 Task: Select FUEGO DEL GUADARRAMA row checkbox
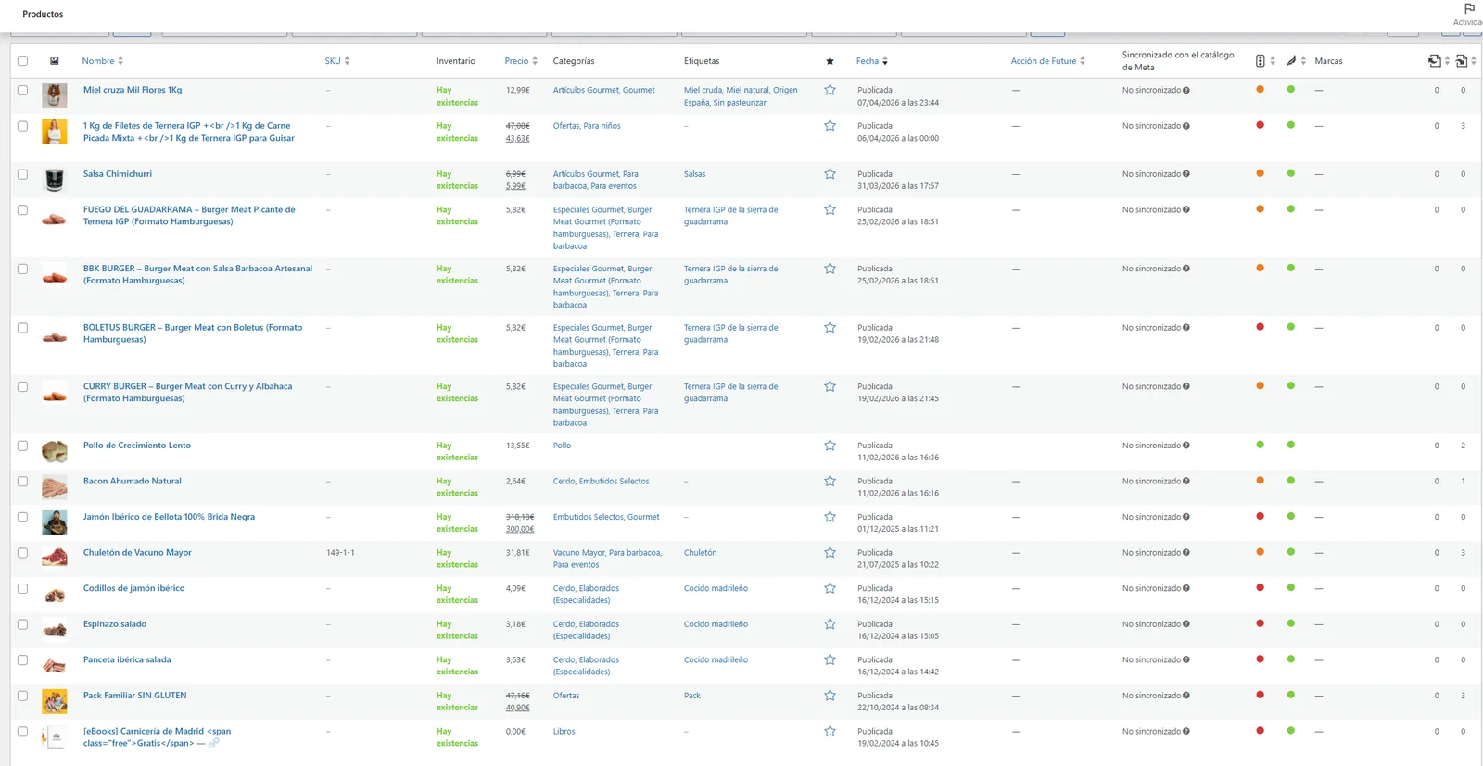coord(22,210)
